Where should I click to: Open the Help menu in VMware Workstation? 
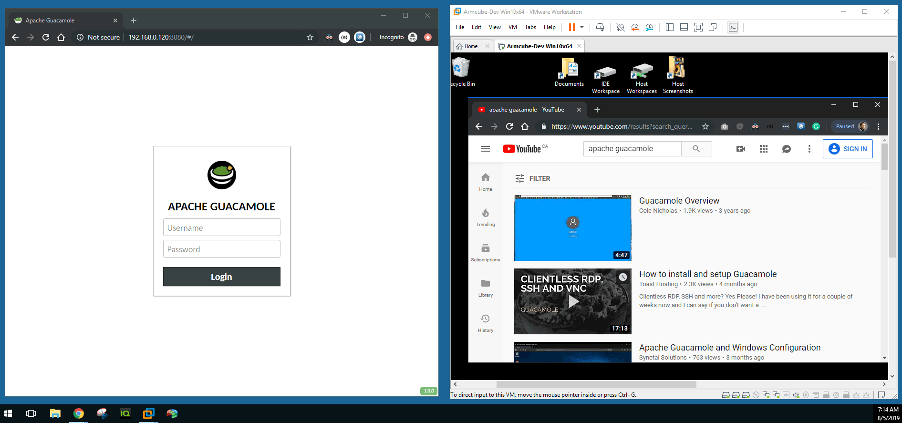click(549, 27)
